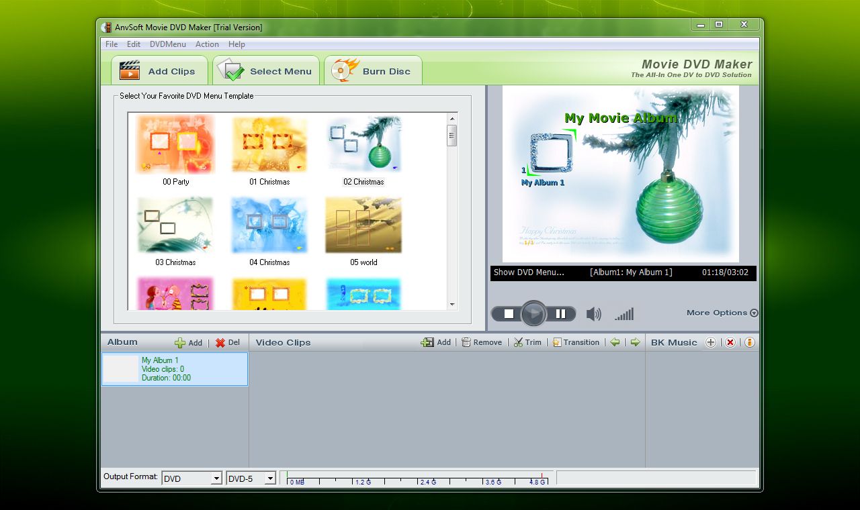
Task: Add background music with plus icon
Action: [710, 342]
